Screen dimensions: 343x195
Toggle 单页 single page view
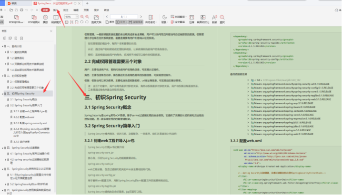[110, 22]
